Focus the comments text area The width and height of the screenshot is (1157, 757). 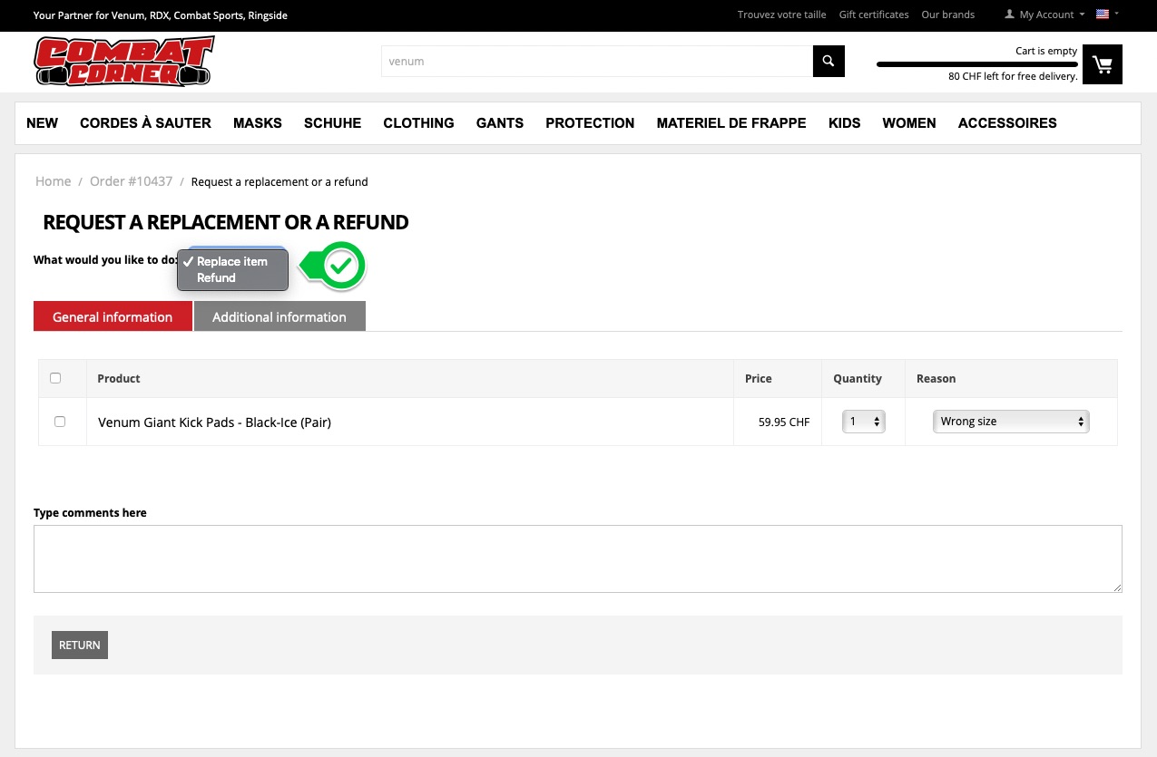tap(578, 558)
